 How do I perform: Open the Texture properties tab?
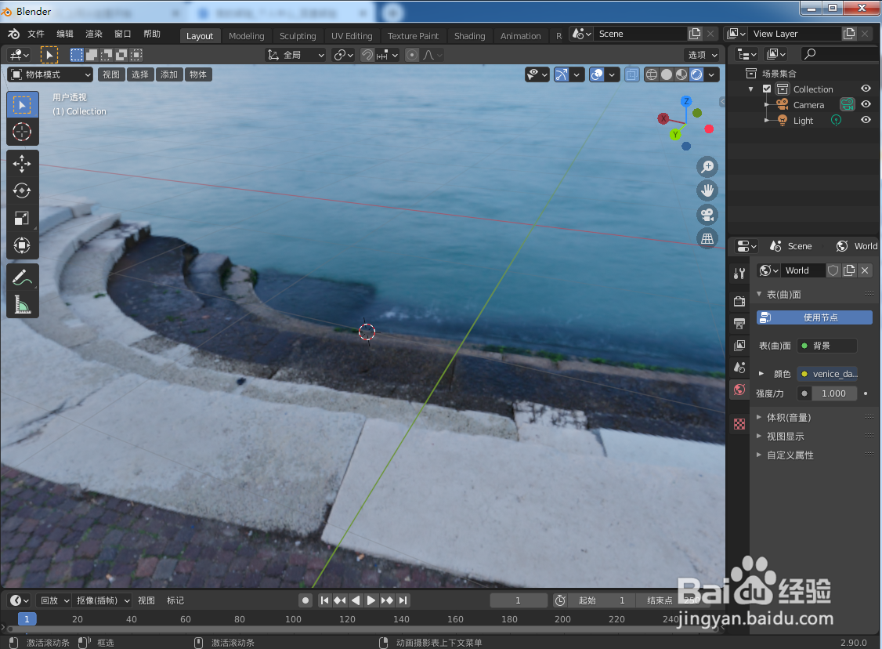[739, 423]
